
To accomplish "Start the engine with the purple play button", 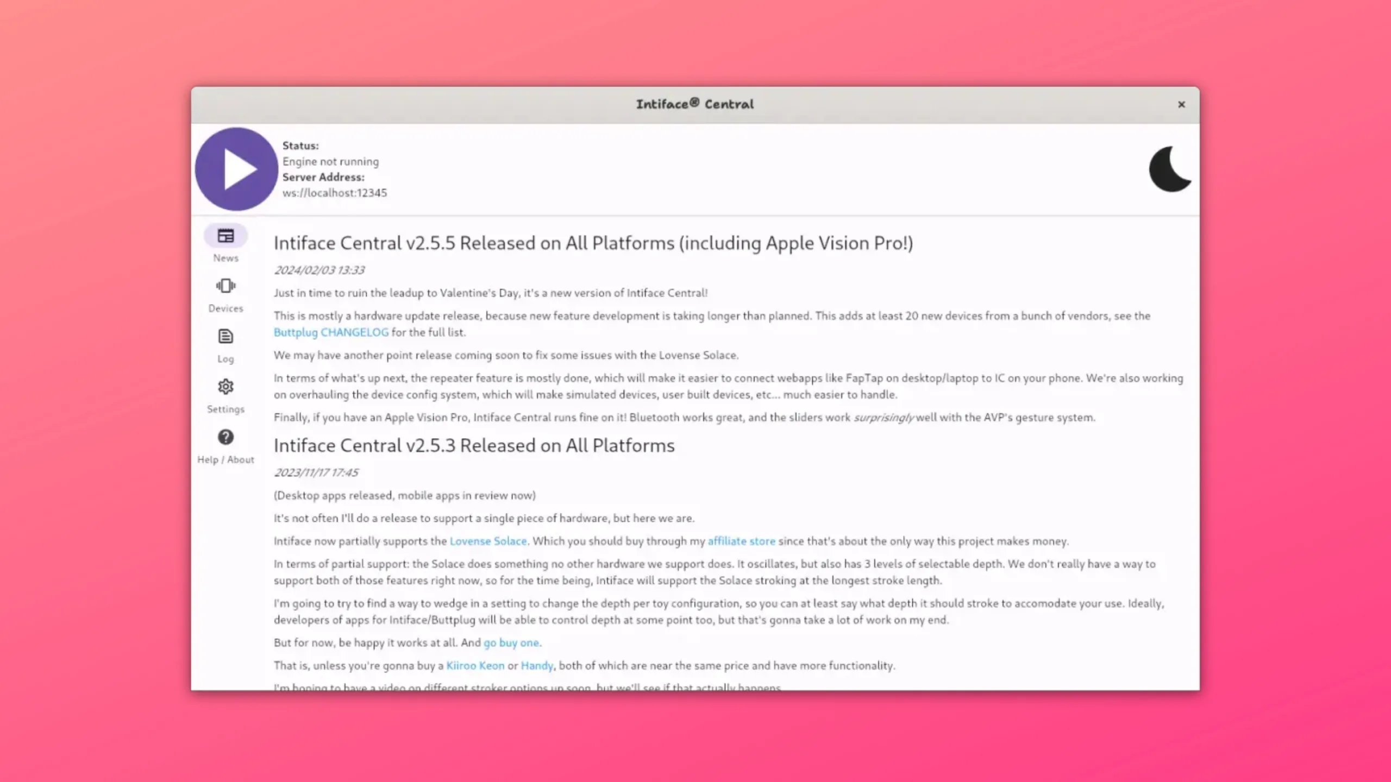I will click(x=236, y=169).
